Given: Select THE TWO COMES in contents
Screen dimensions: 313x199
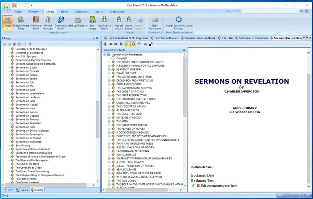Looking at the screenshot, I should 126,181.
